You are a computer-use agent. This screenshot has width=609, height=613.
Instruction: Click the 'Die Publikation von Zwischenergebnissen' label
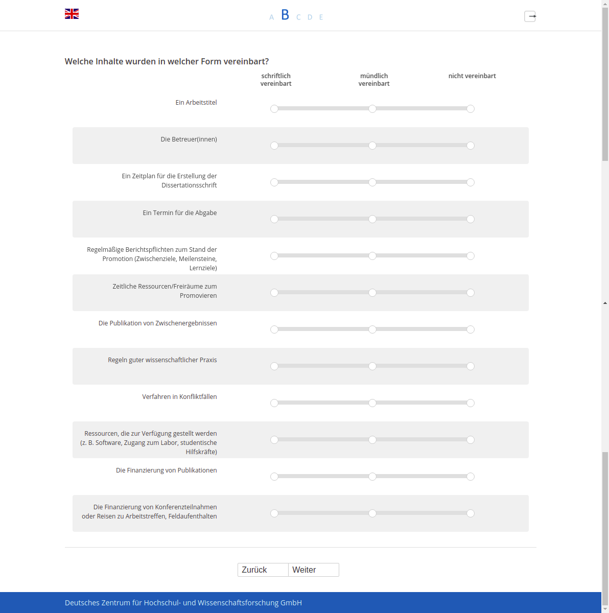(x=158, y=323)
